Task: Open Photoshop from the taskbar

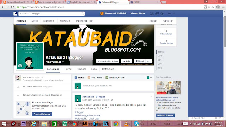Action: point(106,123)
